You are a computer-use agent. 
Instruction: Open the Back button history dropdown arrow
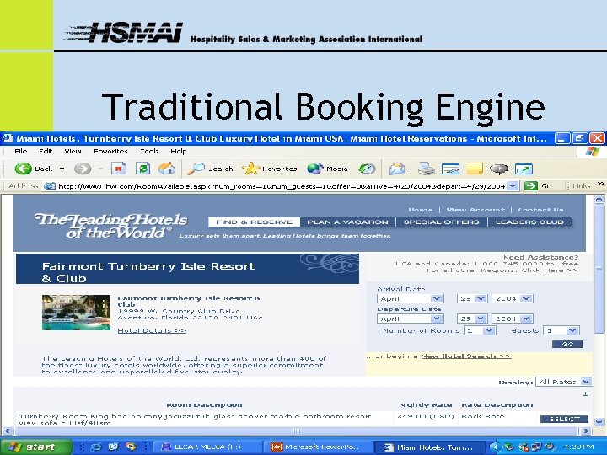point(62,169)
